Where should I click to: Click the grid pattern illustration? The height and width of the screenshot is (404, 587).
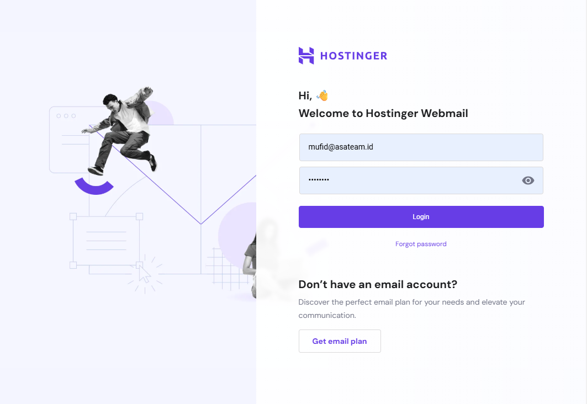pos(229,268)
